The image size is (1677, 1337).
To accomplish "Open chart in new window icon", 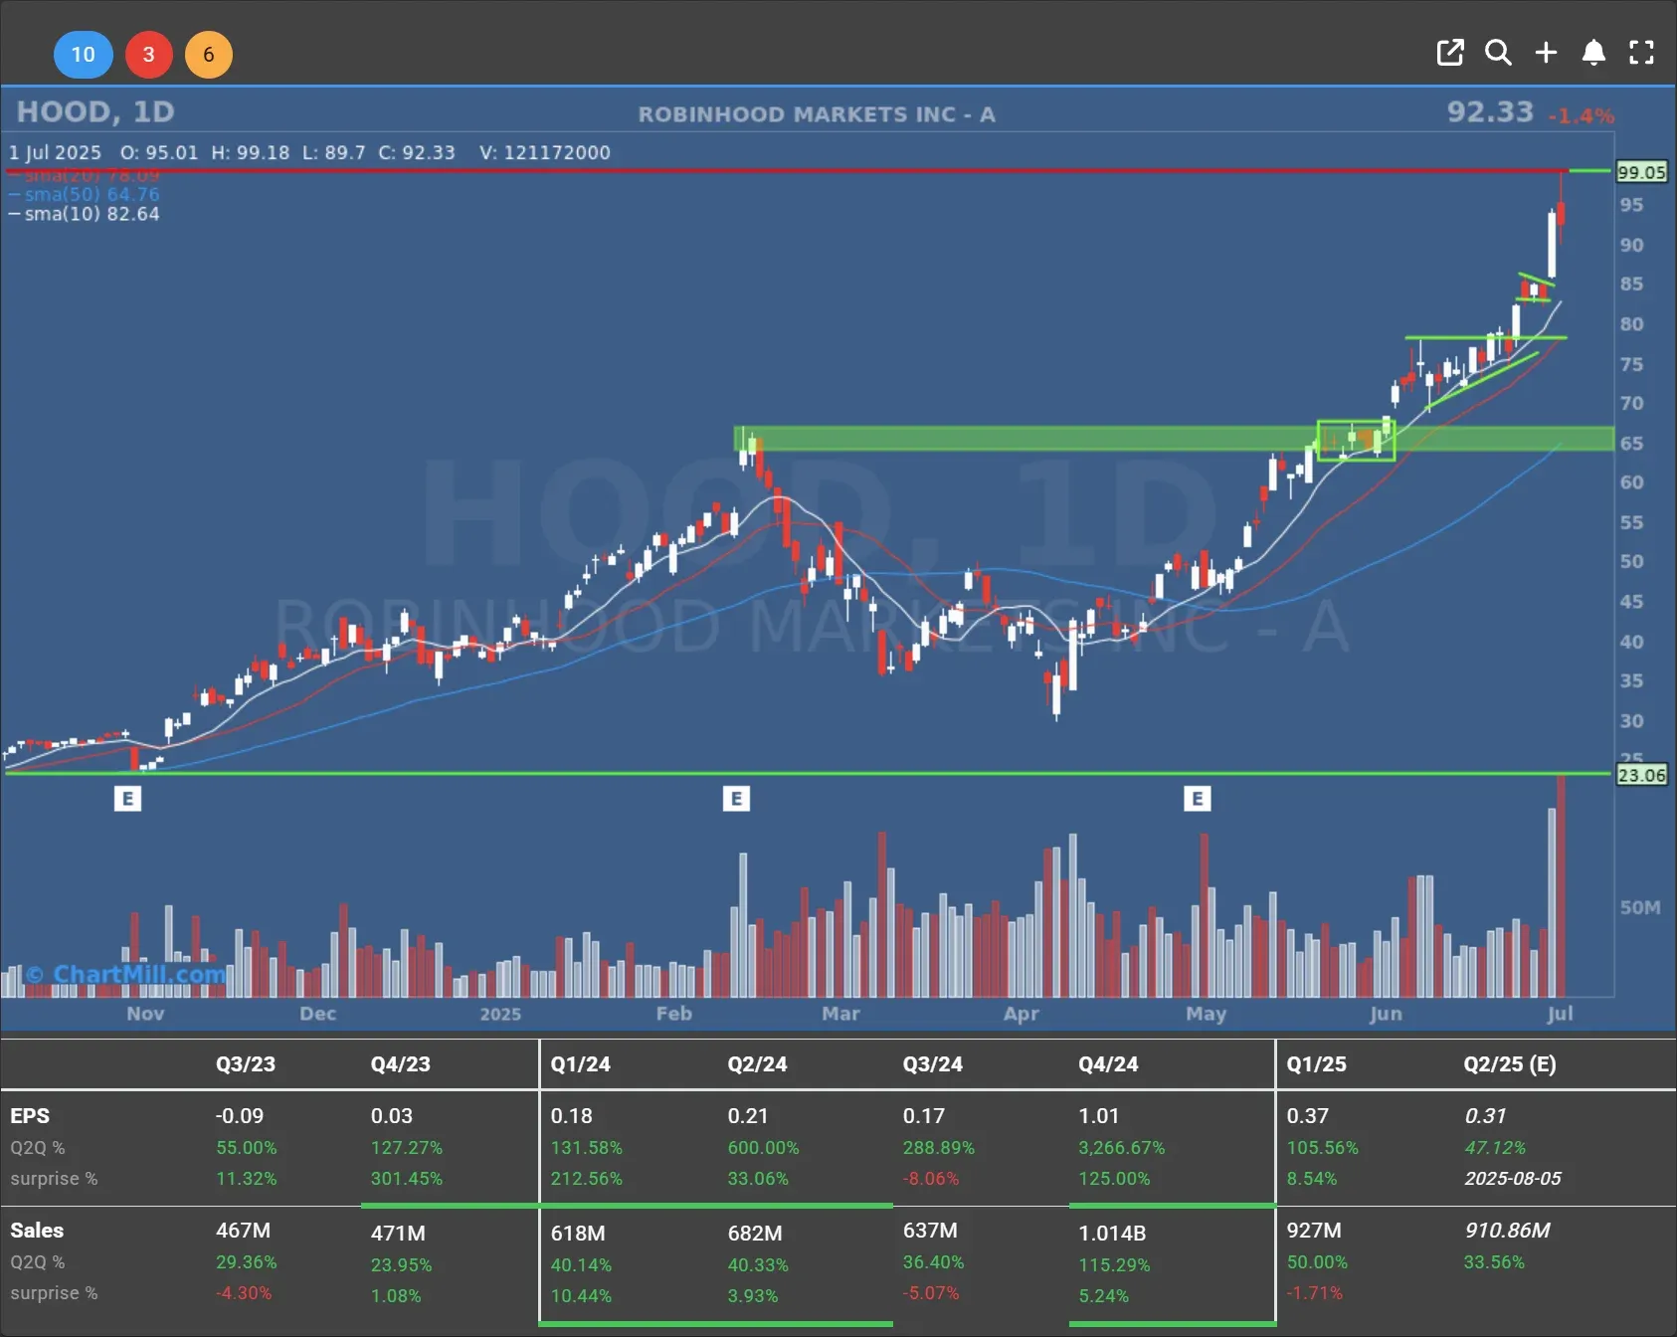I will [1450, 53].
